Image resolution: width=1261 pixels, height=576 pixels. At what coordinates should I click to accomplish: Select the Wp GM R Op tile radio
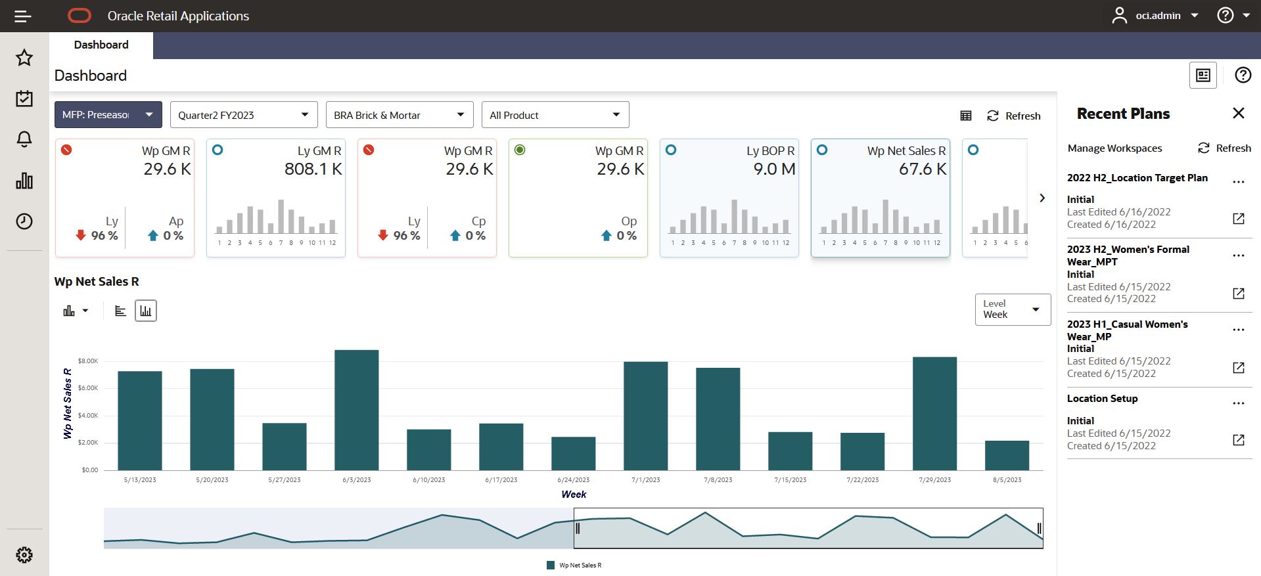point(520,150)
